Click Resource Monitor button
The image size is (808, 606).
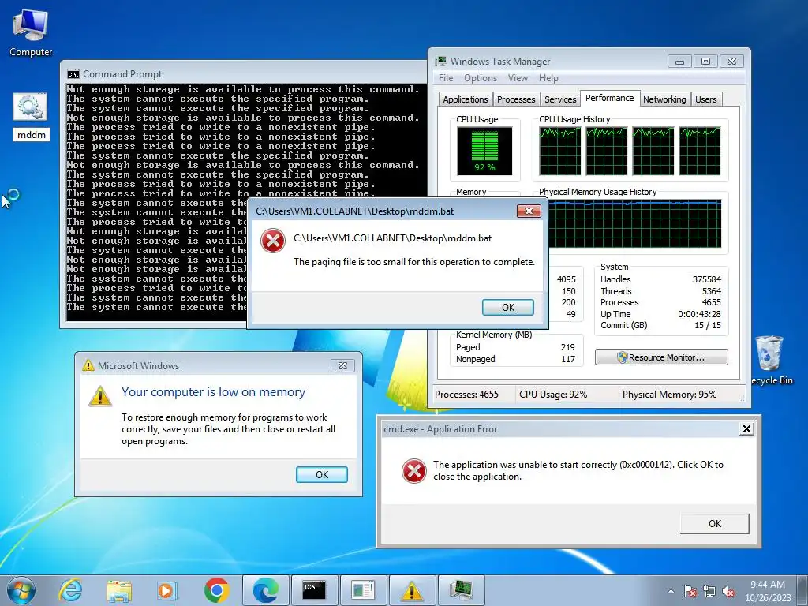[x=661, y=357]
